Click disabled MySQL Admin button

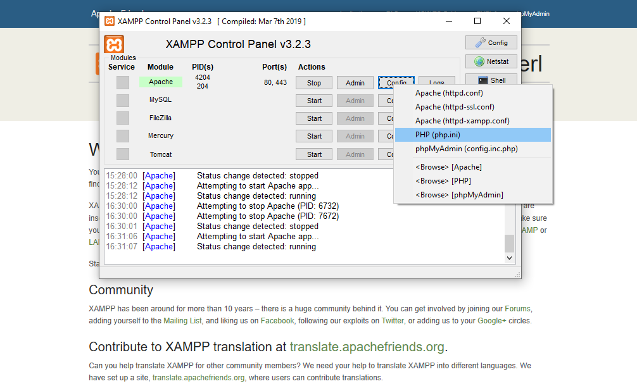(355, 101)
